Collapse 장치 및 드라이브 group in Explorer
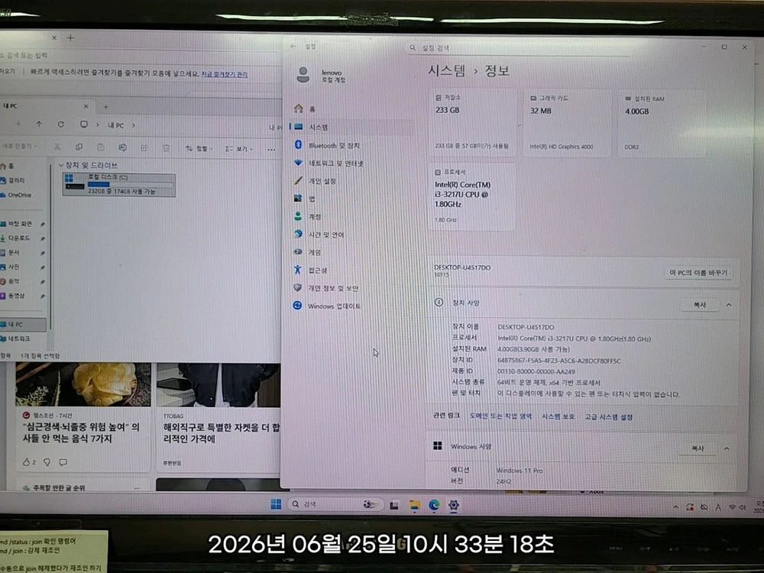Viewport: 764px width, 573px height. [61, 165]
